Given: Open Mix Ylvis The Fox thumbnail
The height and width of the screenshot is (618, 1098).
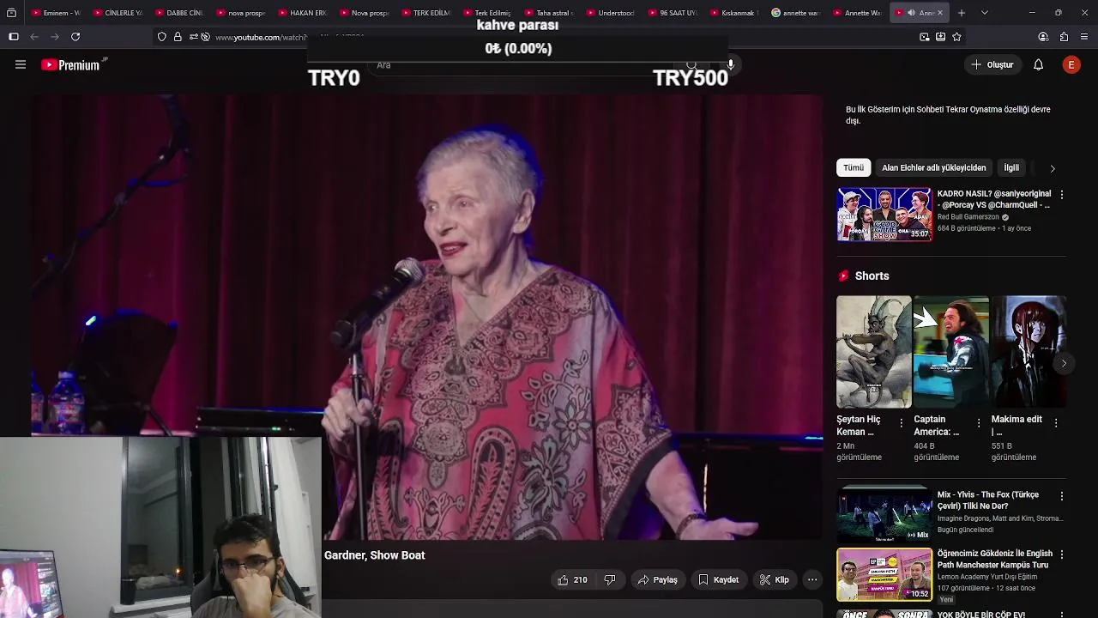Looking at the screenshot, I should coord(884,514).
